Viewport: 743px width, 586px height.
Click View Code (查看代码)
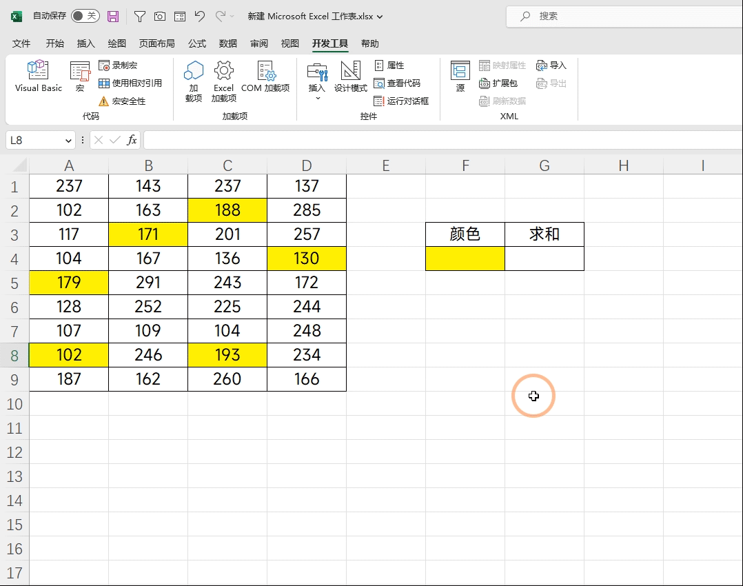point(397,83)
